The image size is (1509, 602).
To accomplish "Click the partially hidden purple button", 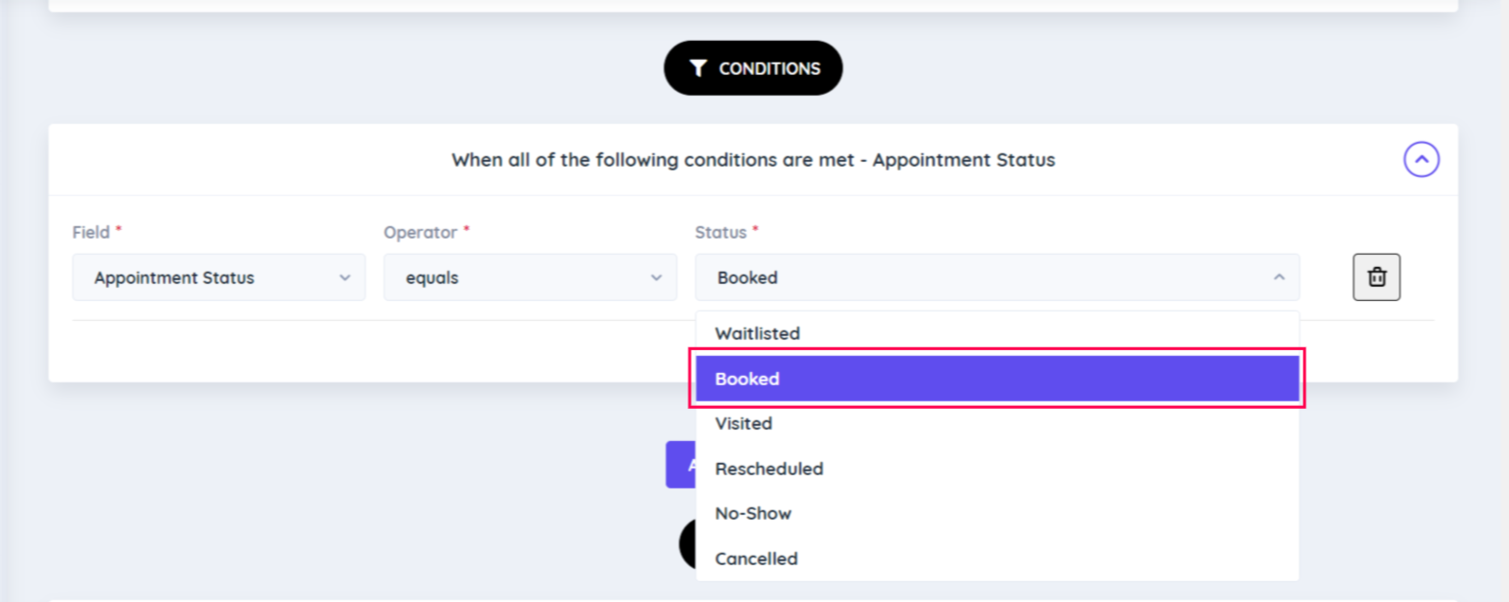I will [x=680, y=465].
